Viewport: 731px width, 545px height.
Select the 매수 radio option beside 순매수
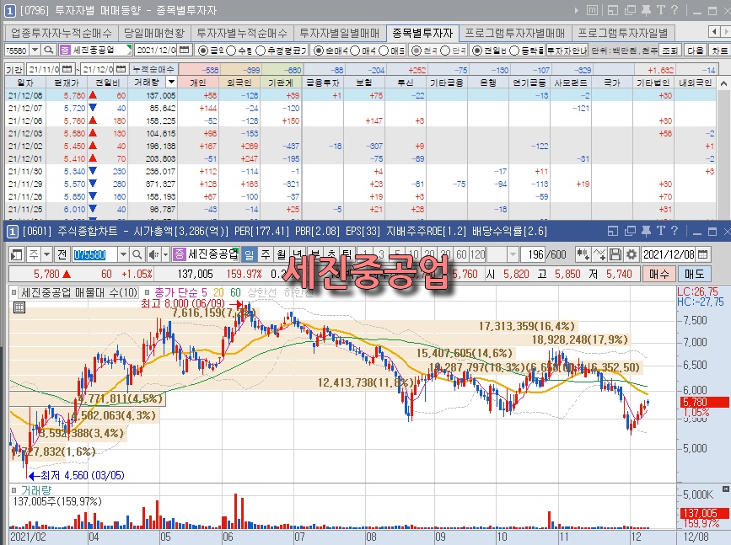pos(355,51)
